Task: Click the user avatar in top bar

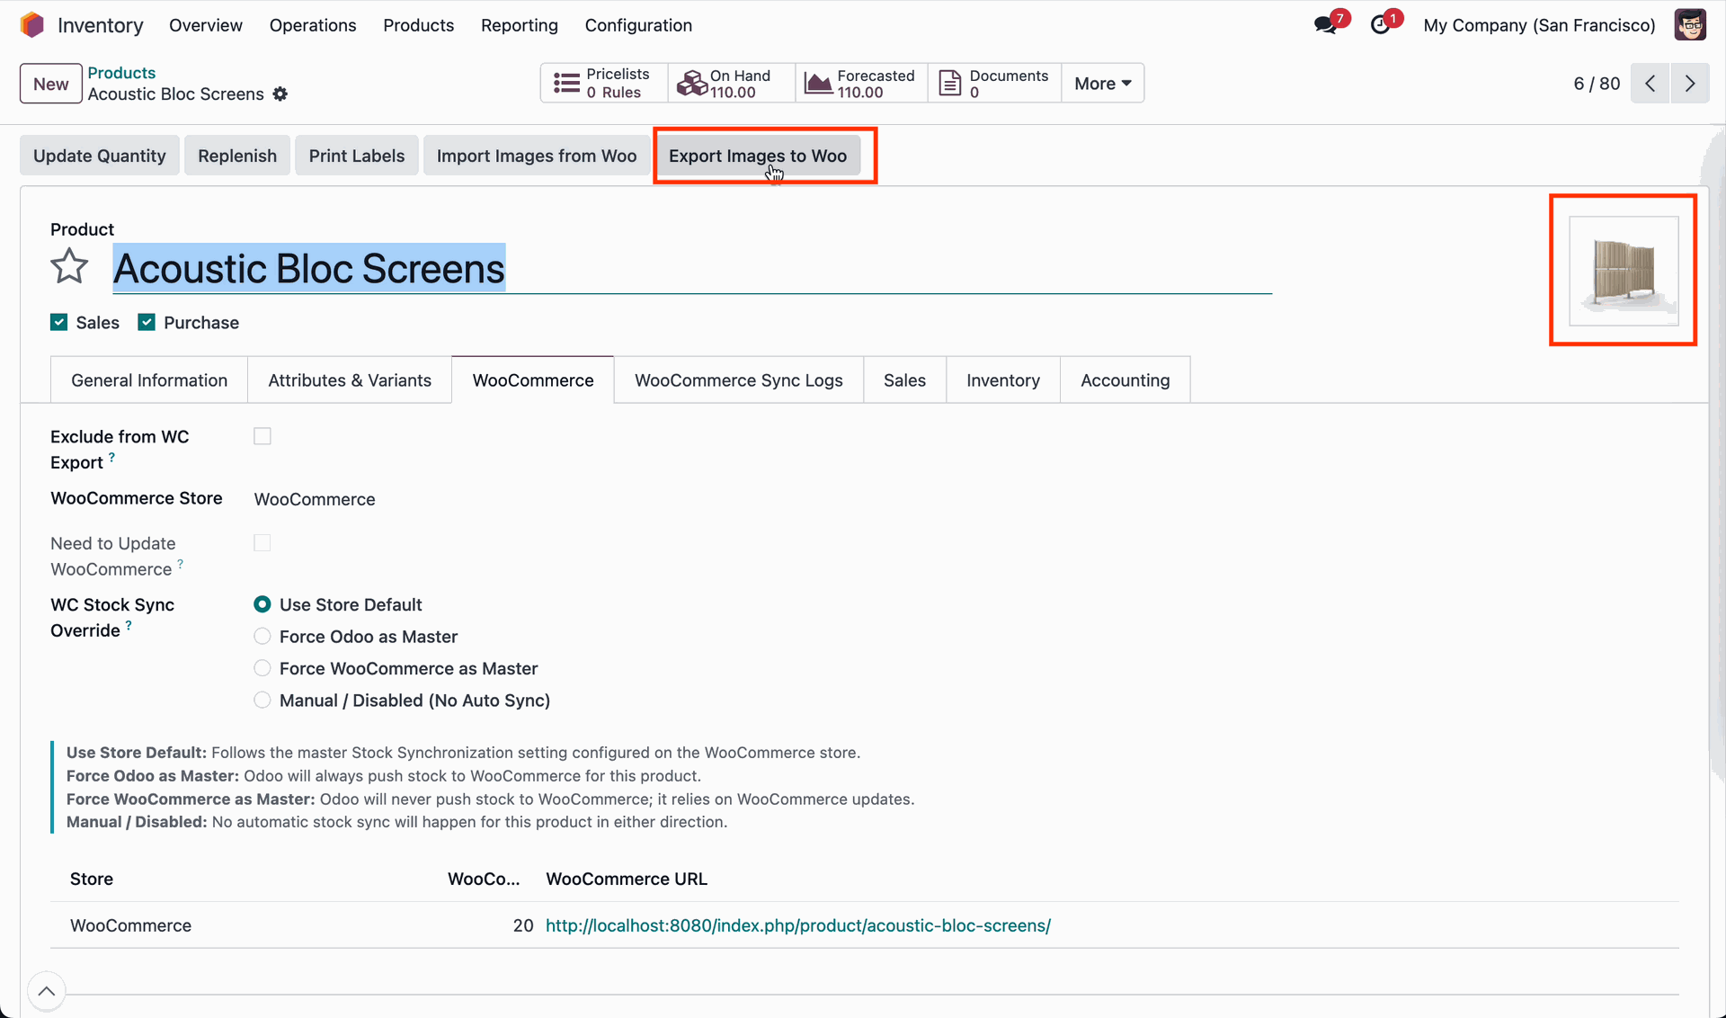Action: (x=1690, y=25)
